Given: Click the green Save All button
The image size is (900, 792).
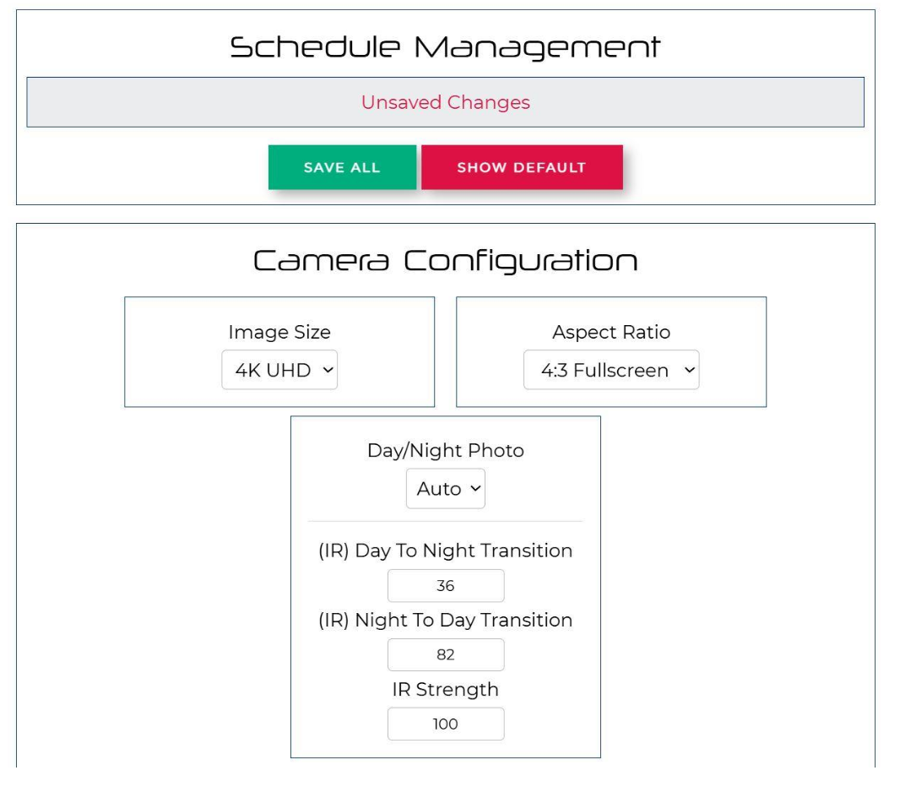Looking at the screenshot, I should (x=342, y=167).
